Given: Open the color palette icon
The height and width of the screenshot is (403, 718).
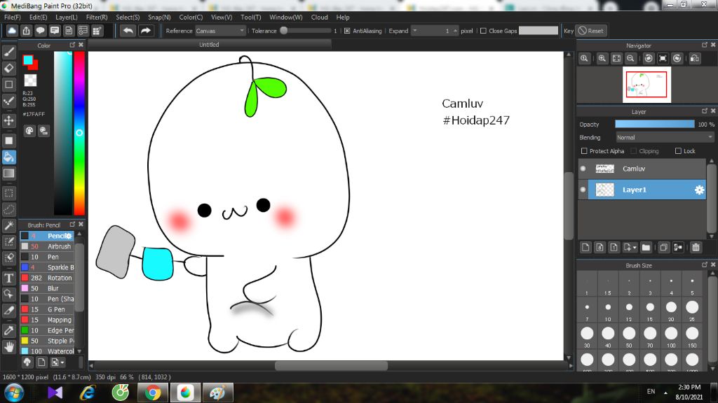Looking at the screenshot, I should pos(29,131).
